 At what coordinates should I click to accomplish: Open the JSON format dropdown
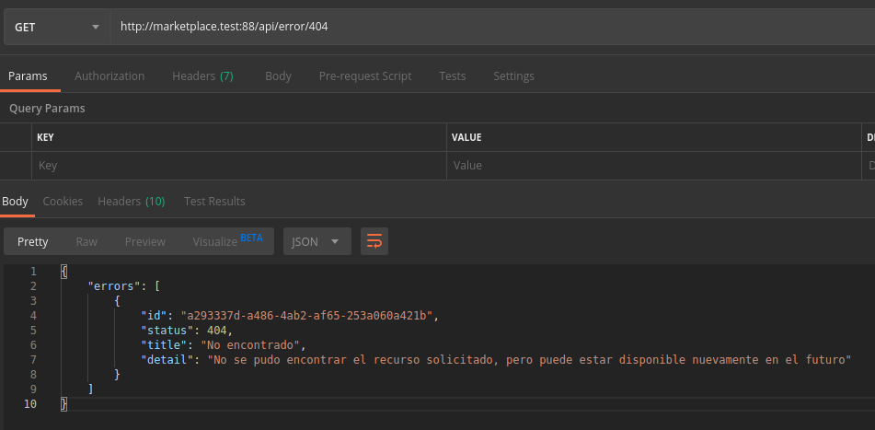pos(317,241)
